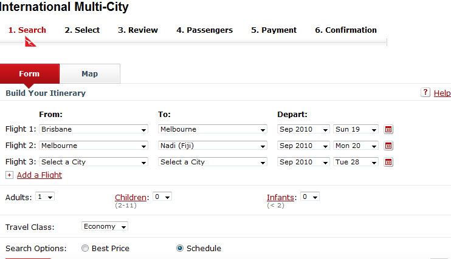Open the calendar icon for Flight 1
The width and height of the screenshot is (451, 259).
pyautogui.click(x=388, y=129)
